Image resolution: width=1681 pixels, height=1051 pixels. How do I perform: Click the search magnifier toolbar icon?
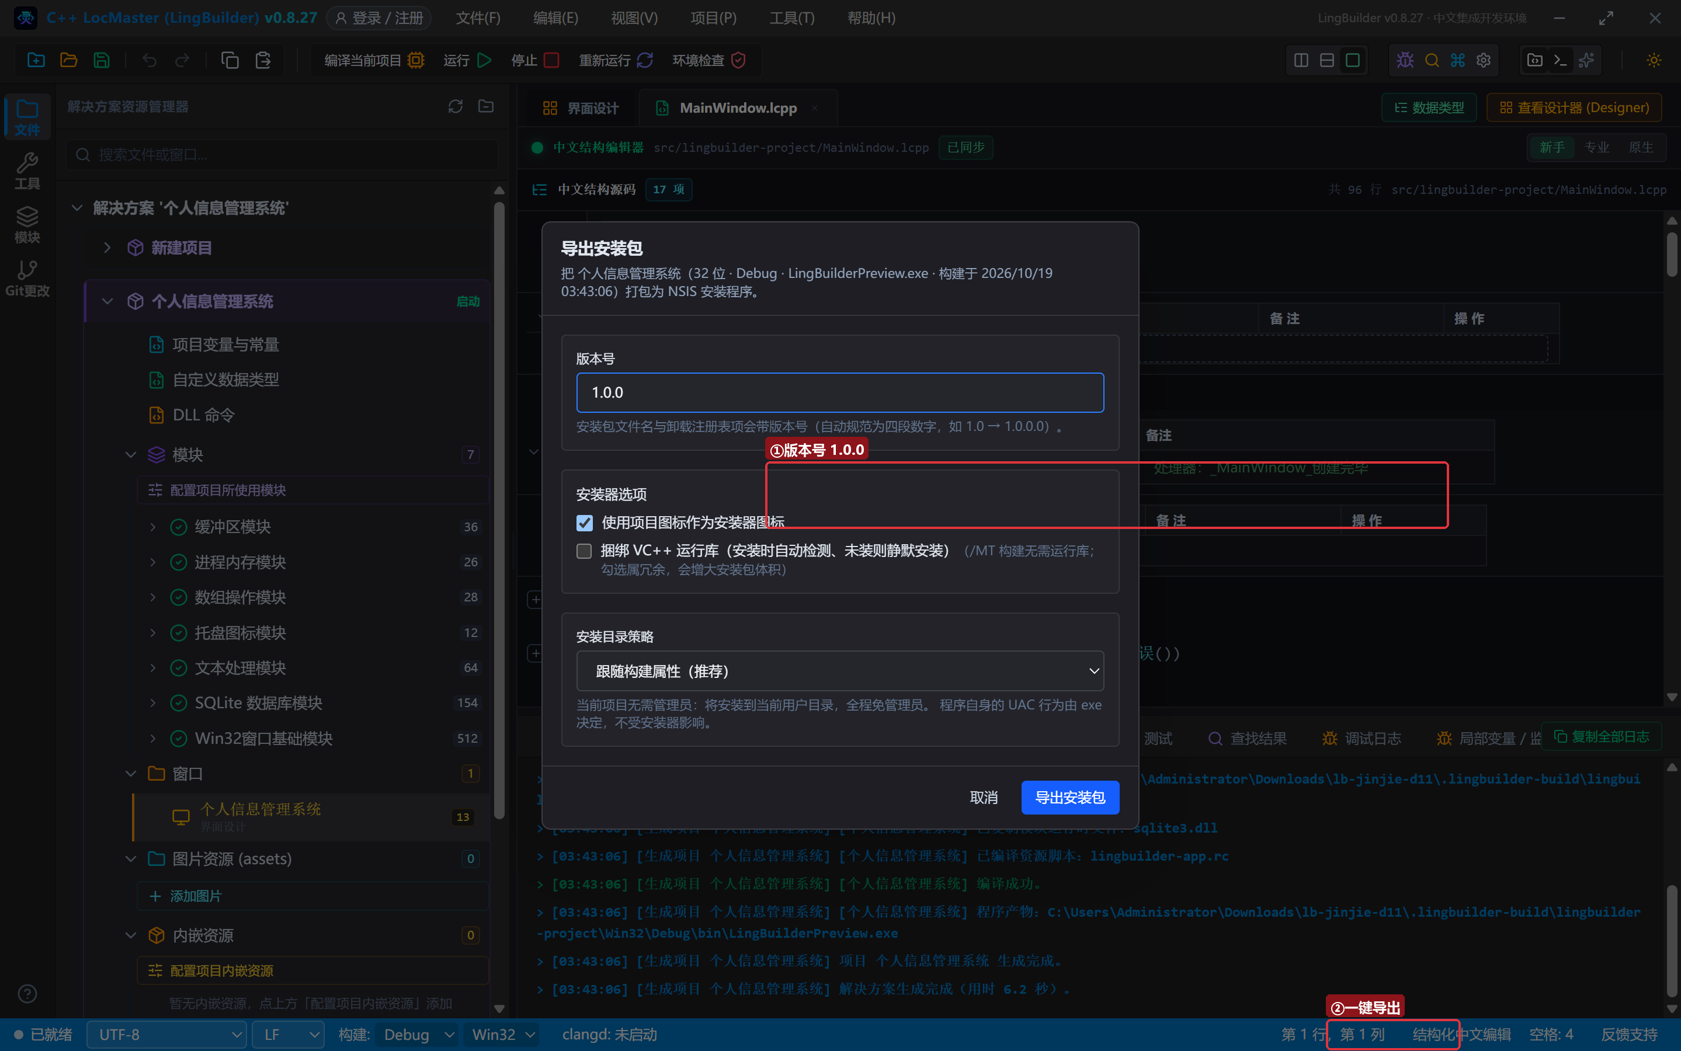[x=1432, y=61]
